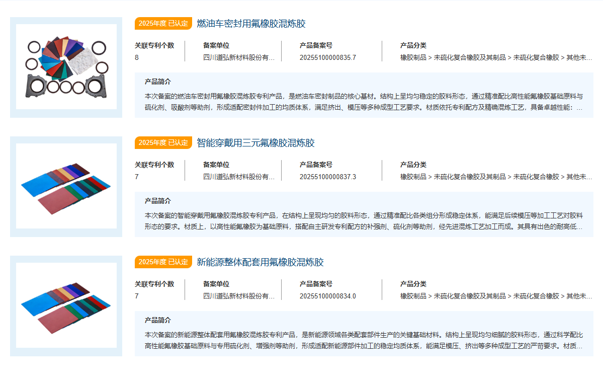This screenshot has width=603, height=383.
Task: Click the 智能穿戴用三元氟橡胶 product thumbnail
Action: pos(66,186)
